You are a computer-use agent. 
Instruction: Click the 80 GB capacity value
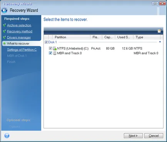(x=110, y=48)
